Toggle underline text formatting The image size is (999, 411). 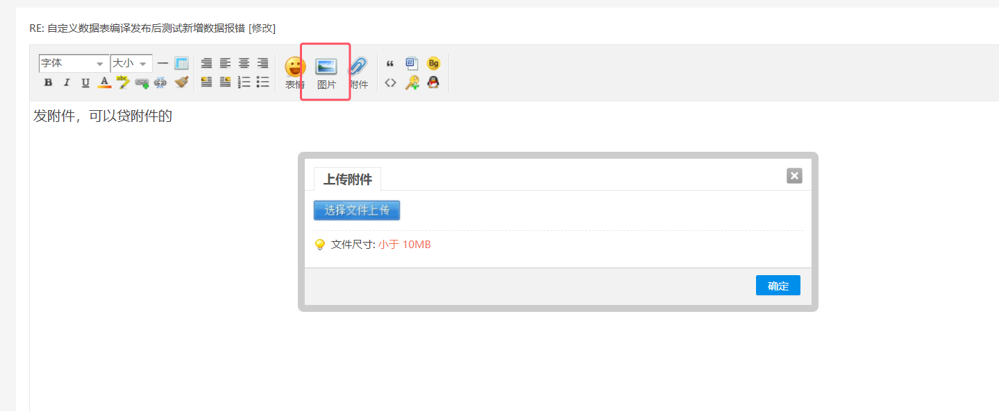click(x=85, y=82)
